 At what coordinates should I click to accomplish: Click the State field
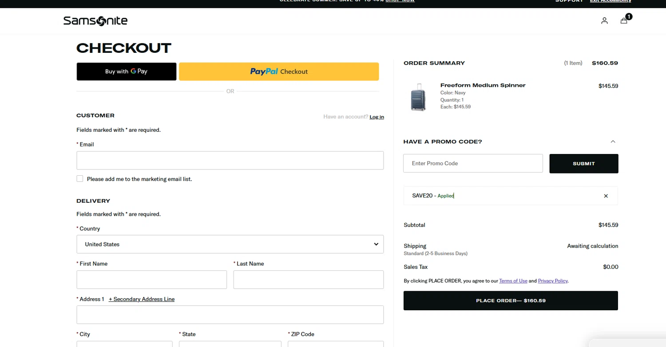point(230,344)
